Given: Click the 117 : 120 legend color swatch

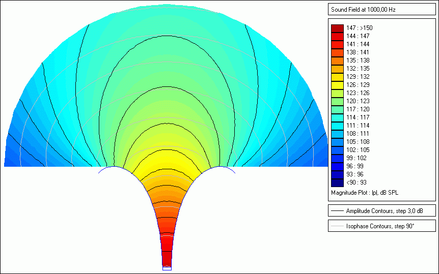Looking at the screenshot, I should tap(337, 109).
